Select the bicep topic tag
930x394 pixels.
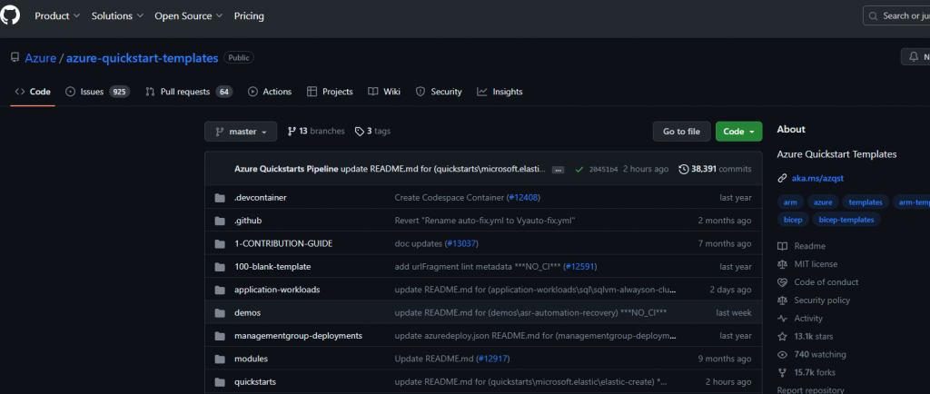[792, 220]
